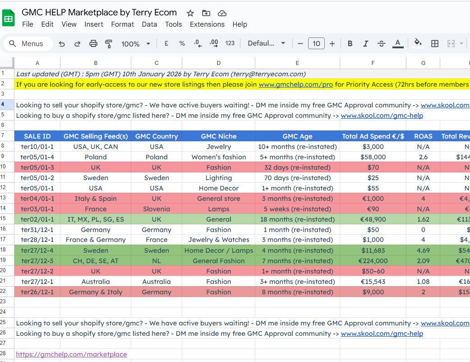Select the Women's fashion cell

218,157
